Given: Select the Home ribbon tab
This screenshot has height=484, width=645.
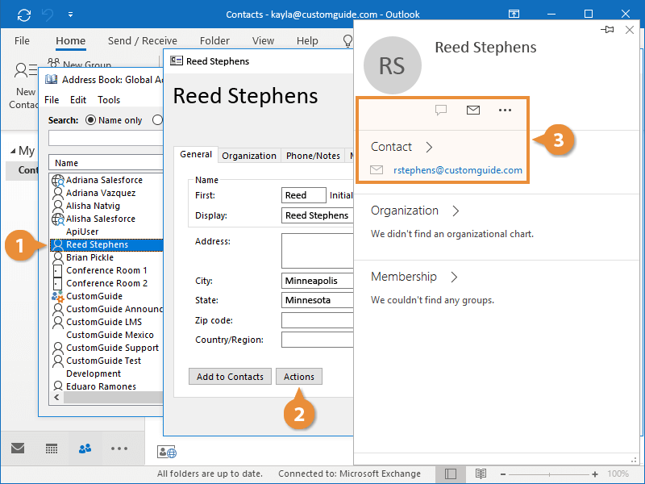Looking at the screenshot, I should click(x=71, y=41).
